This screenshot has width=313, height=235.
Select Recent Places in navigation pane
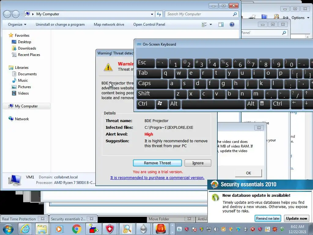29,55
